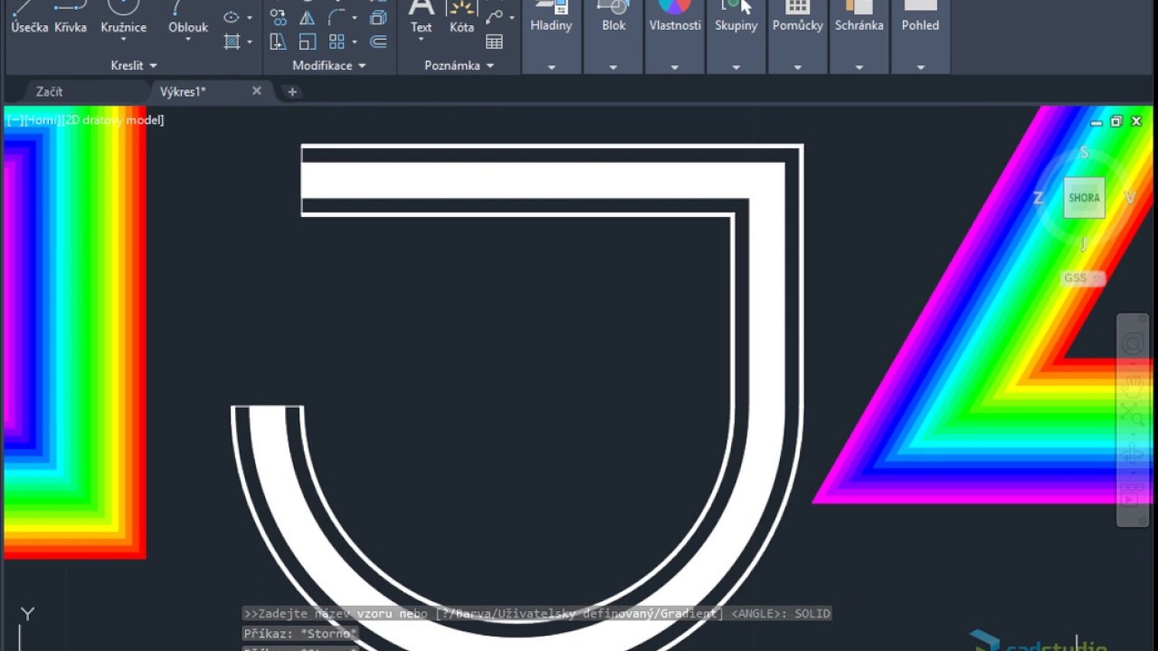Select the Kóta dimension tool
The height and width of the screenshot is (651, 1158).
coord(461,18)
